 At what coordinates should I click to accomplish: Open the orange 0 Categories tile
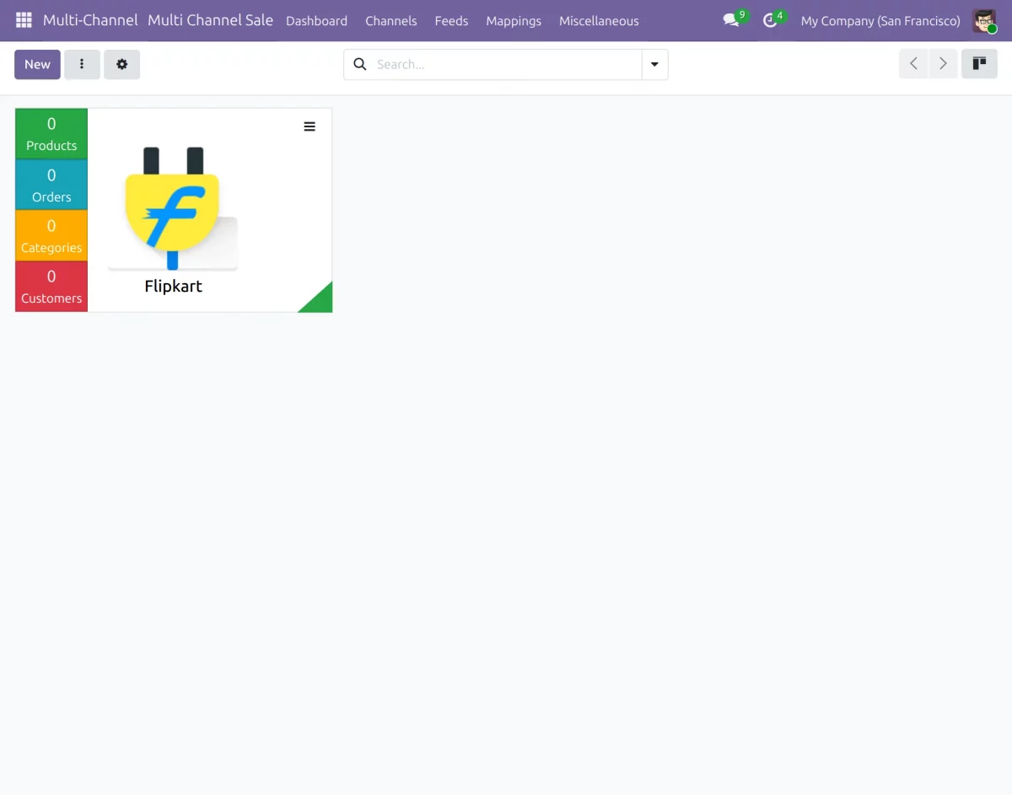[x=51, y=235]
